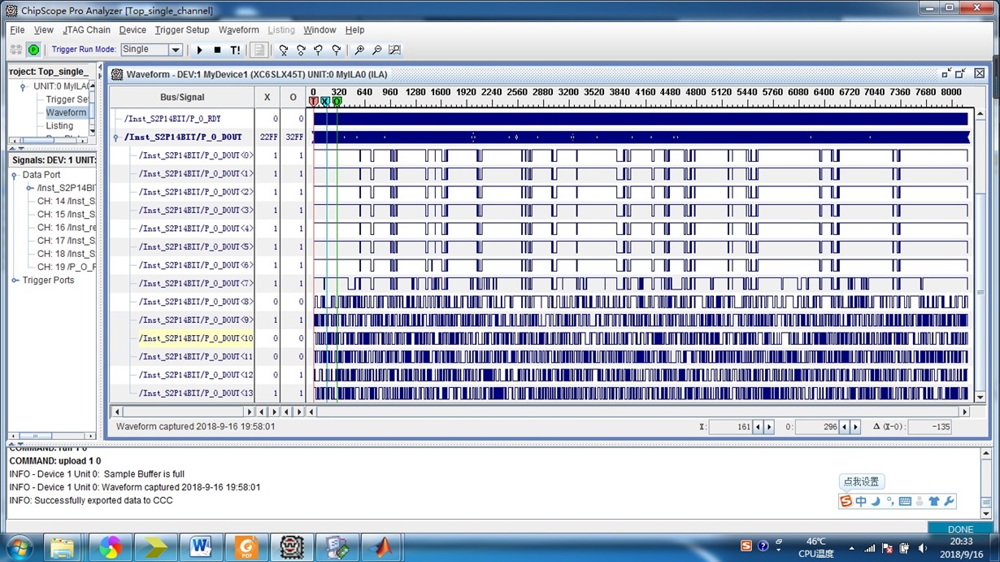The height and width of the screenshot is (562, 1000).
Task: Increment the O cursor position stepper
Action: point(854,427)
